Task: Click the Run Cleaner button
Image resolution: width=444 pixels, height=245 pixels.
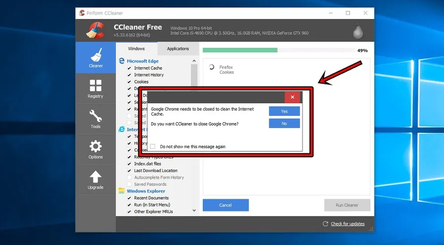Action: pos(347,205)
